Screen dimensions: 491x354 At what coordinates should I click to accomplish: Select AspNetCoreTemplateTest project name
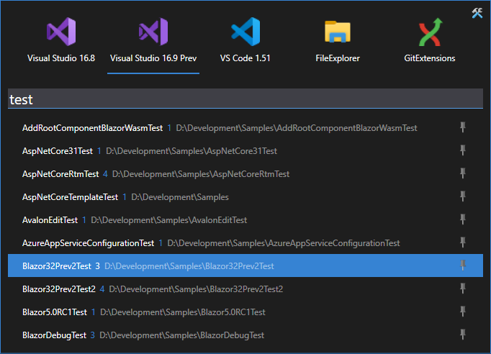click(x=70, y=197)
